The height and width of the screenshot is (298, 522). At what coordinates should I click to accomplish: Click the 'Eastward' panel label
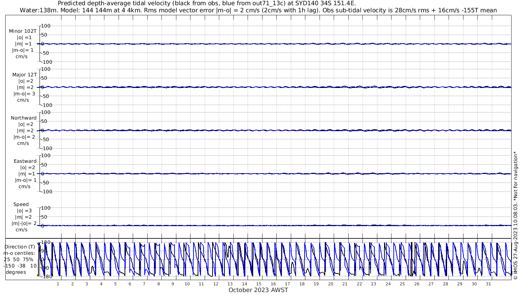[x=25, y=161]
